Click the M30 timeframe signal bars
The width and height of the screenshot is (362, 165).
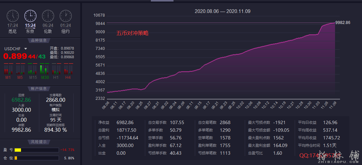(x=44, y=70)
